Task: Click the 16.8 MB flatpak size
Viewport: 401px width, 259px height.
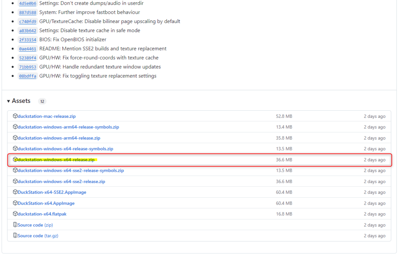Action: pyautogui.click(x=284, y=214)
